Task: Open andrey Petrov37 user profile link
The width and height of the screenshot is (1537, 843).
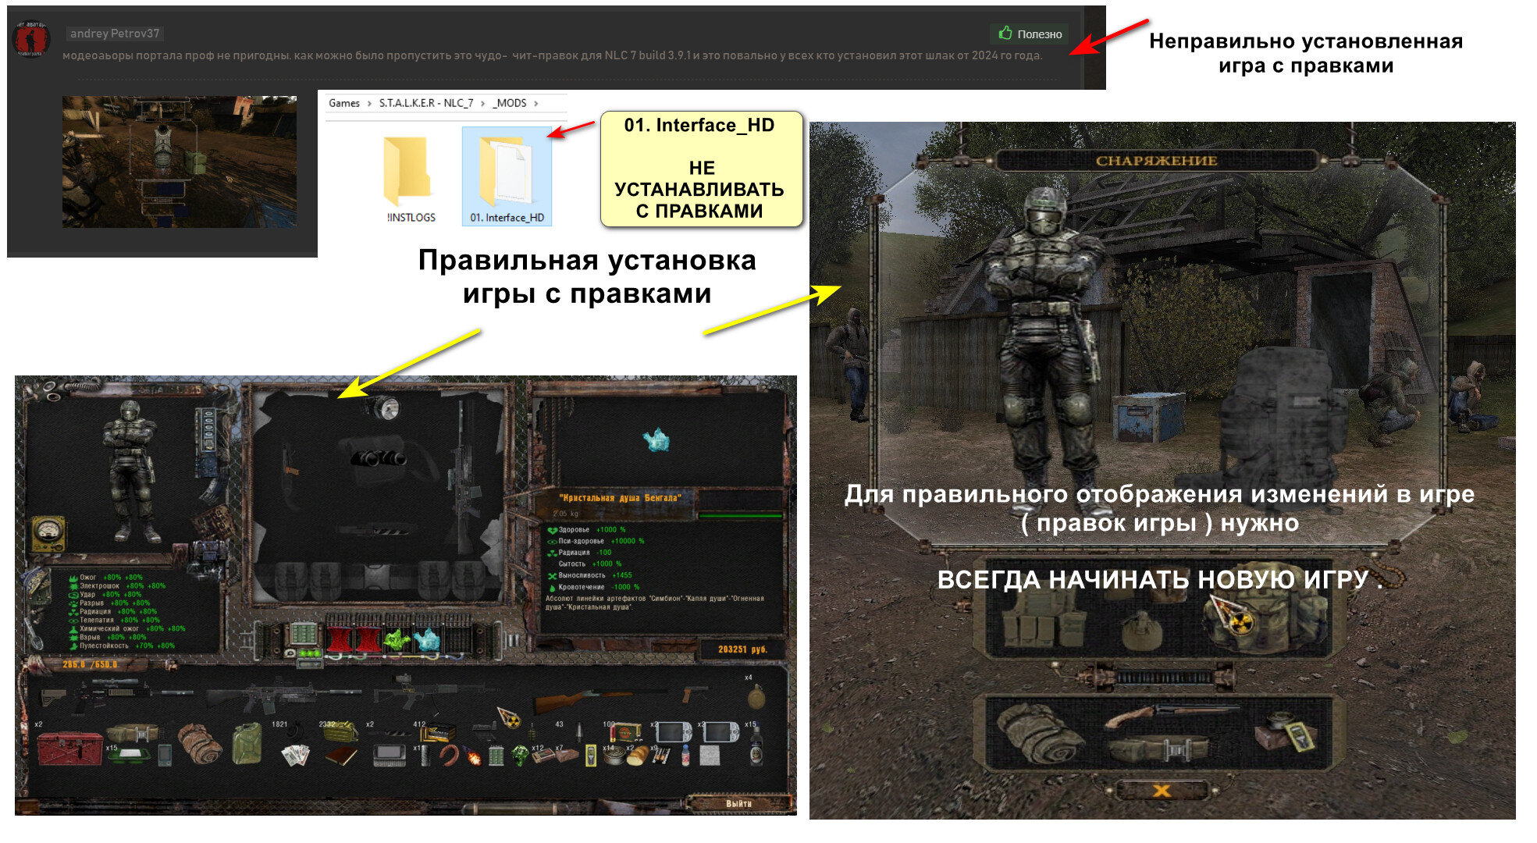Action: point(115,34)
